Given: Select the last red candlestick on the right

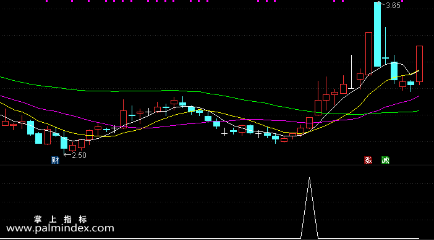Looking at the screenshot, I should 419,64.
